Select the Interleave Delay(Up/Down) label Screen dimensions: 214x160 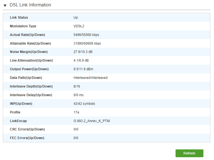coord(31,95)
